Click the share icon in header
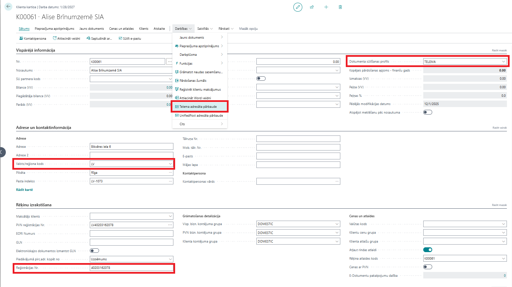Viewport: 512px width, 287px height. click(x=312, y=7)
